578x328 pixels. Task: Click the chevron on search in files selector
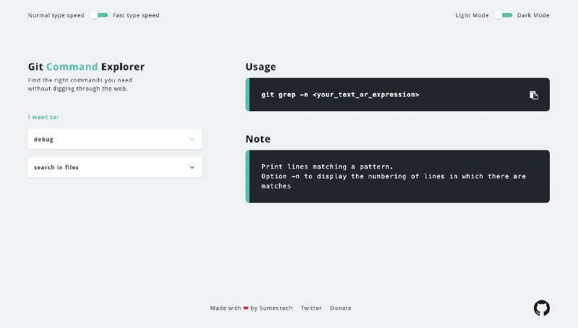(x=192, y=168)
